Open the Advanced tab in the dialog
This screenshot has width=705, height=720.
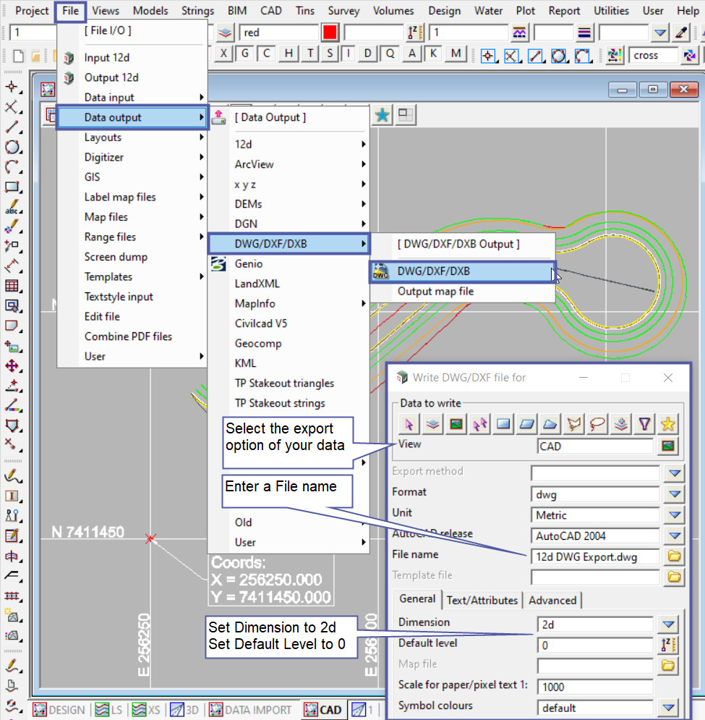pos(552,600)
